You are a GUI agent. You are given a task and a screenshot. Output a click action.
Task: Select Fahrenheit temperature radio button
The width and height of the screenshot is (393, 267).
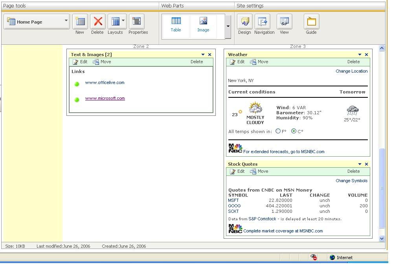278,131
